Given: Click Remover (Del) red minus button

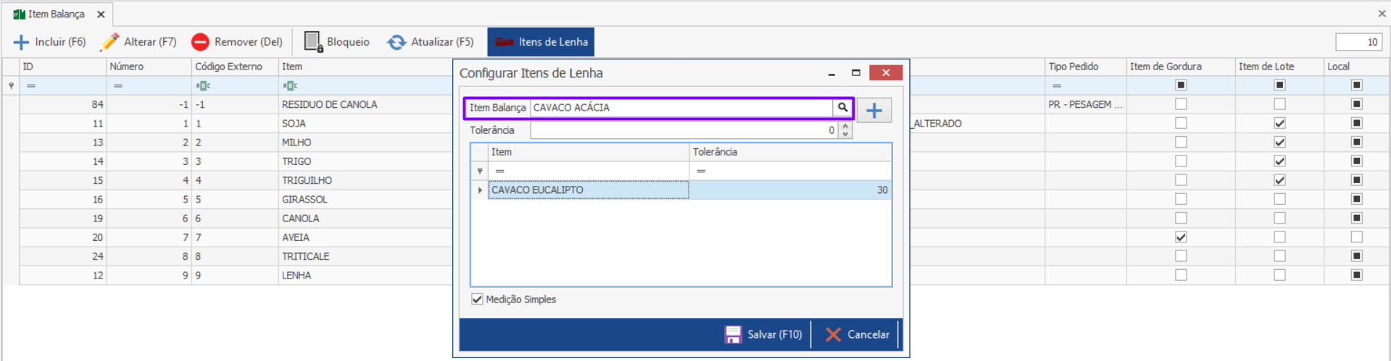Looking at the screenshot, I should pos(237,42).
